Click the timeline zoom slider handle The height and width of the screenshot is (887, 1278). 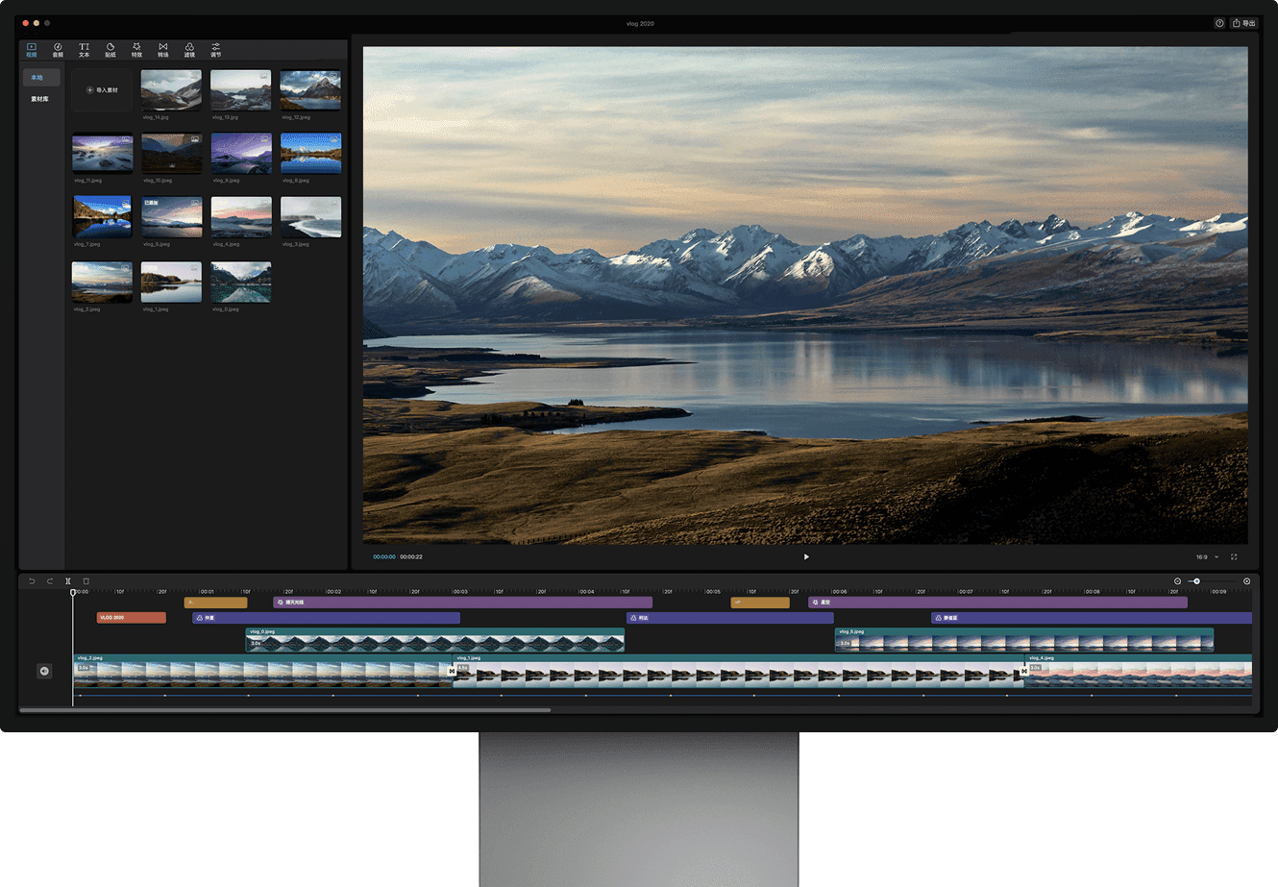(x=1196, y=581)
